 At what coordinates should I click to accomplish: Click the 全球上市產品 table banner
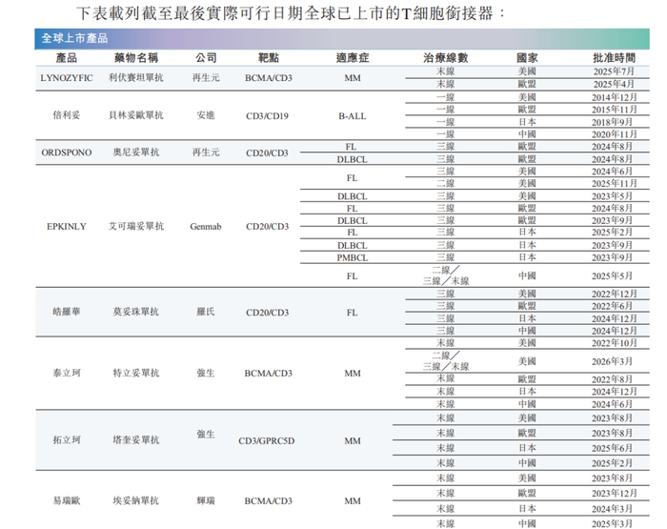[x=342, y=39]
